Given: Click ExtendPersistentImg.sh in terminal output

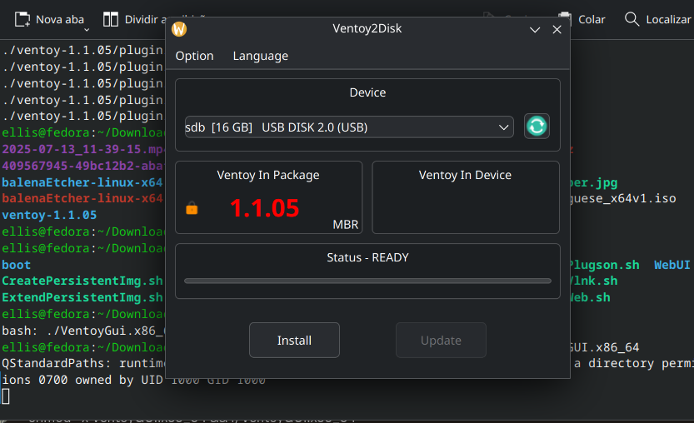Looking at the screenshot, I should [x=82, y=297].
